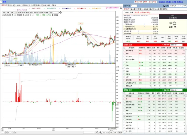Click 交易量 column header in 區間賣超15 table
Image resolution: width=187 pixels, height=135 pixels.
[175, 93]
